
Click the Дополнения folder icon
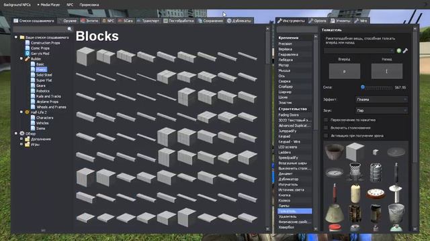(27, 139)
